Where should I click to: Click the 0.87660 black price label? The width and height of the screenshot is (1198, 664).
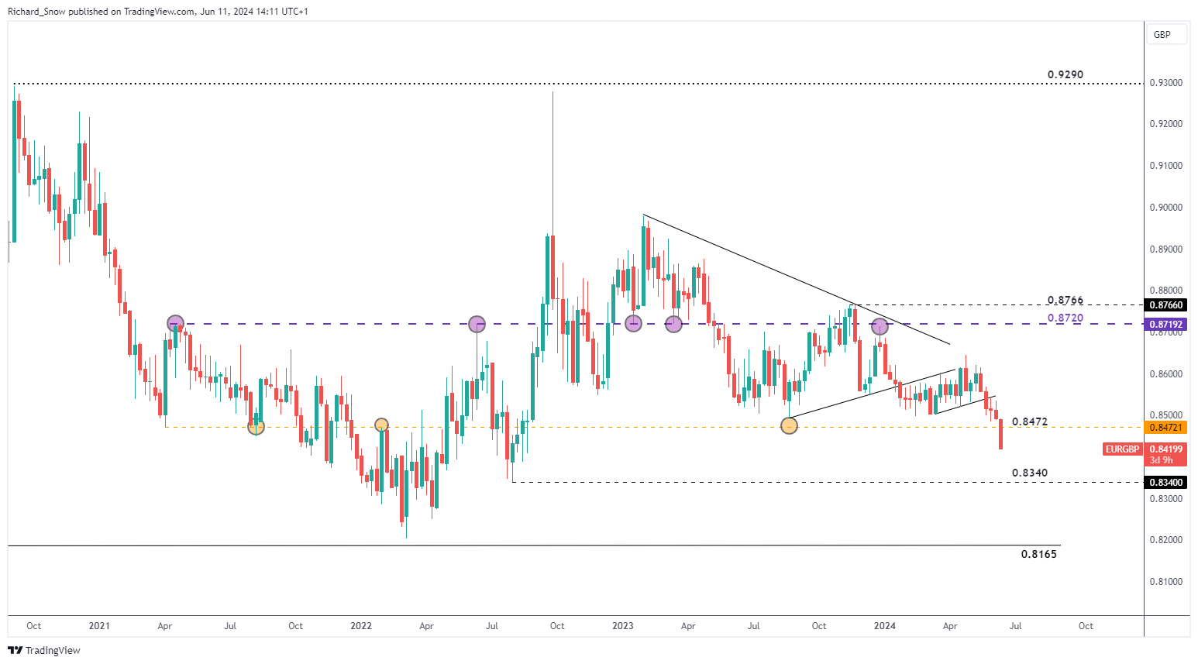point(1165,305)
